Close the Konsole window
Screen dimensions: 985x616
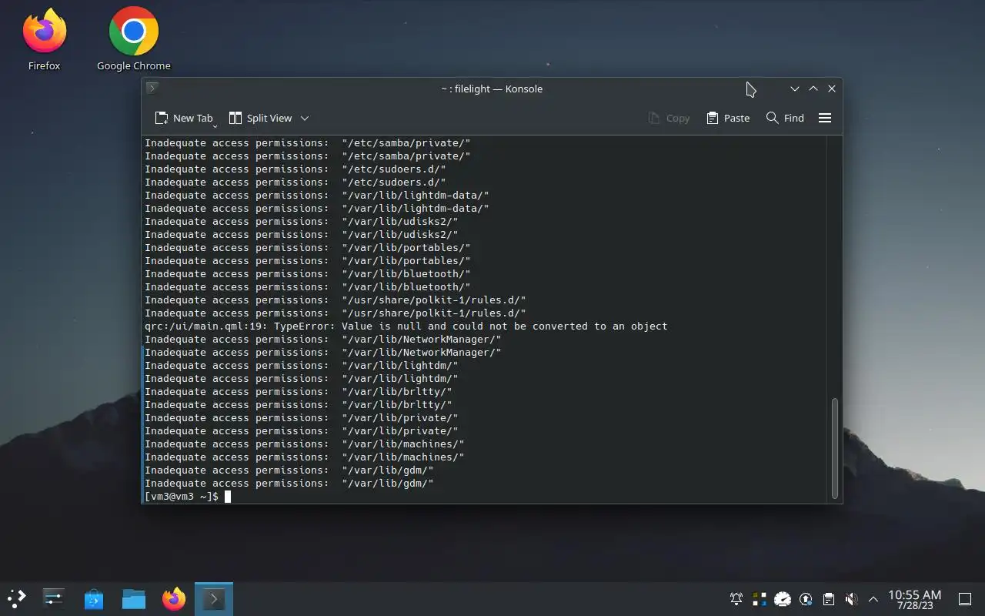pyautogui.click(x=832, y=89)
